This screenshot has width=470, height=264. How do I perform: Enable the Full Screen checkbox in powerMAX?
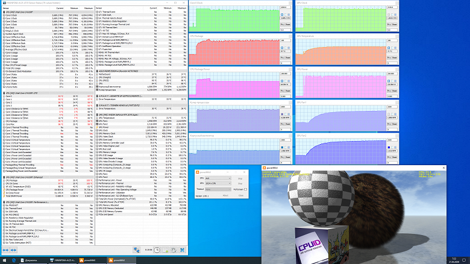coord(245,189)
